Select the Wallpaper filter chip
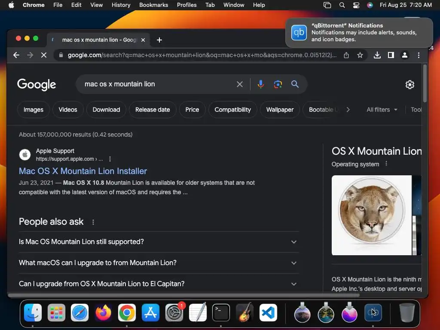Screen dimensions: 440x330 [280, 110]
